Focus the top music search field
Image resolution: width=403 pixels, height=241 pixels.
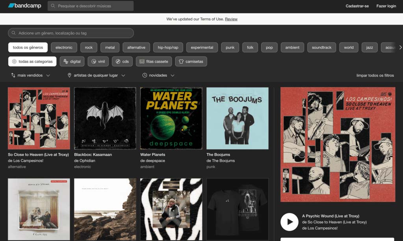click(x=91, y=6)
